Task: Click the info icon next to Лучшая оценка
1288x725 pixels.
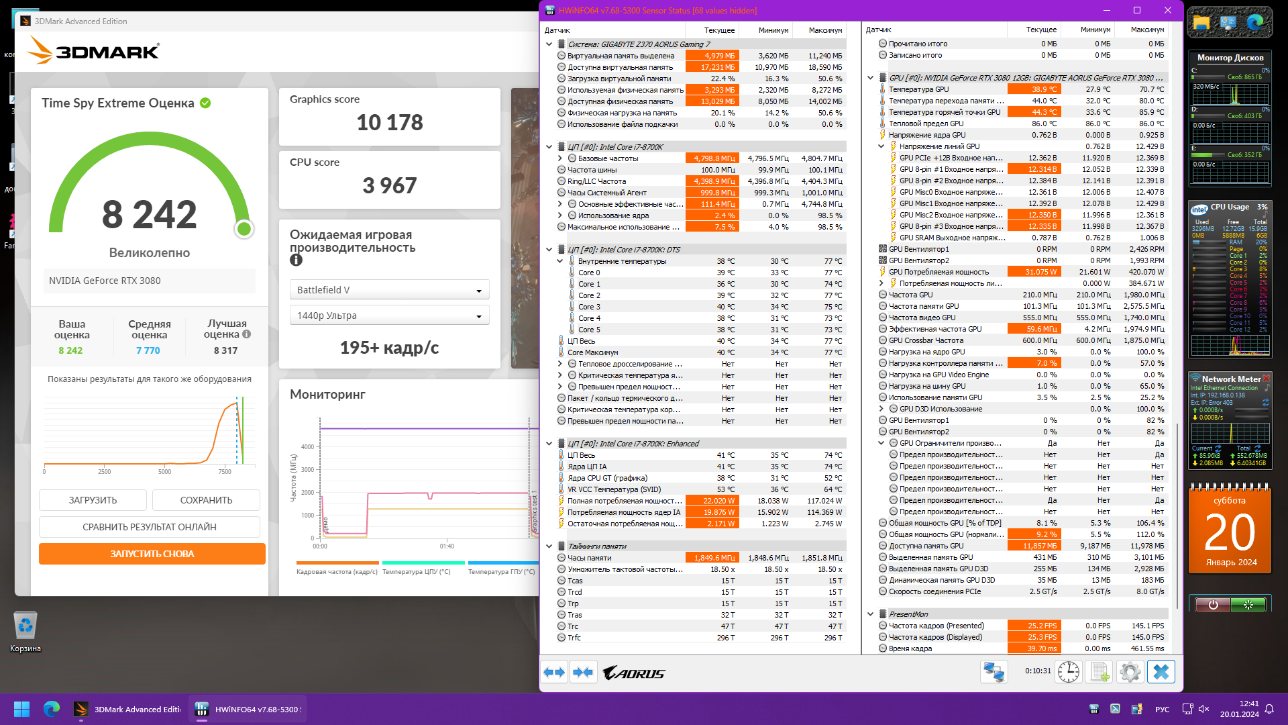Action: click(x=247, y=334)
